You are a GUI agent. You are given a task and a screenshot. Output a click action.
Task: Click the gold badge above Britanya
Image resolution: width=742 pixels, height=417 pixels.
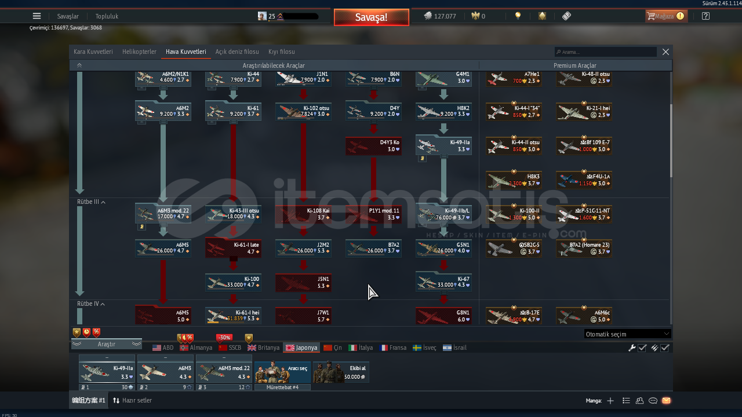click(x=249, y=338)
